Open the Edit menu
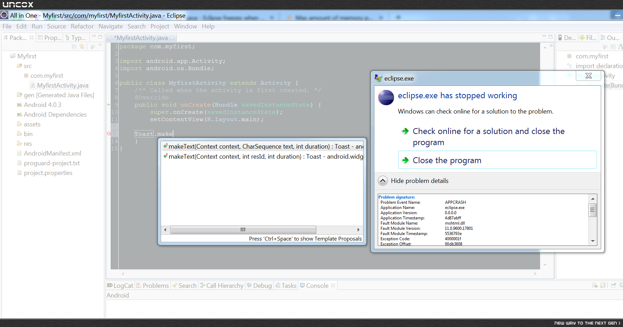The width and height of the screenshot is (623, 327). [22, 26]
